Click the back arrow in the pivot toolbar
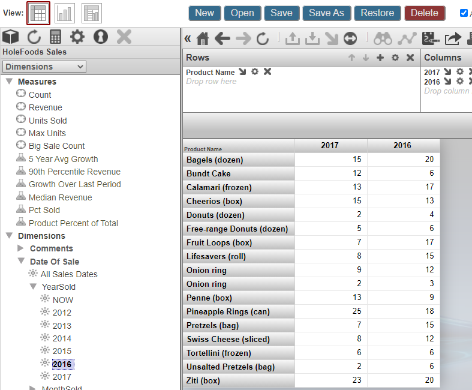472x390 pixels. pos(223,38)
